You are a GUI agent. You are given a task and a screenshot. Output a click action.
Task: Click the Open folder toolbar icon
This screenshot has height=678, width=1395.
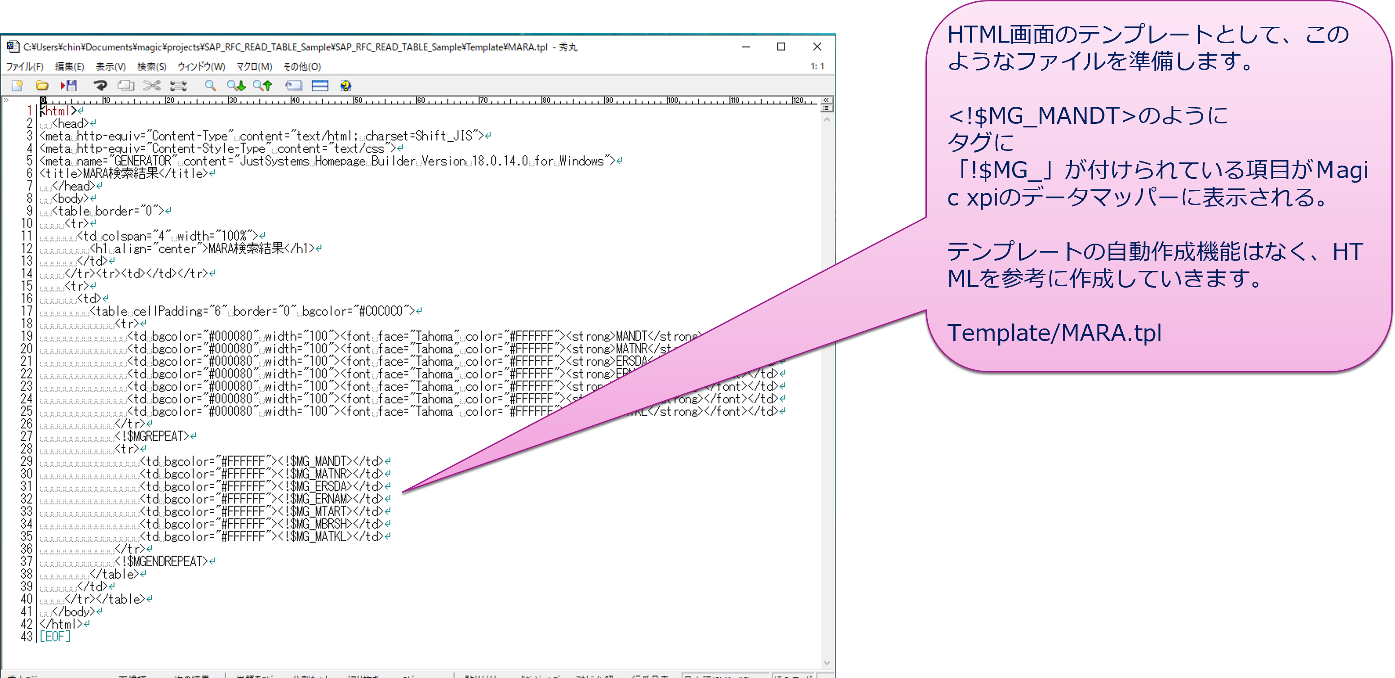(x=42, y=85)
